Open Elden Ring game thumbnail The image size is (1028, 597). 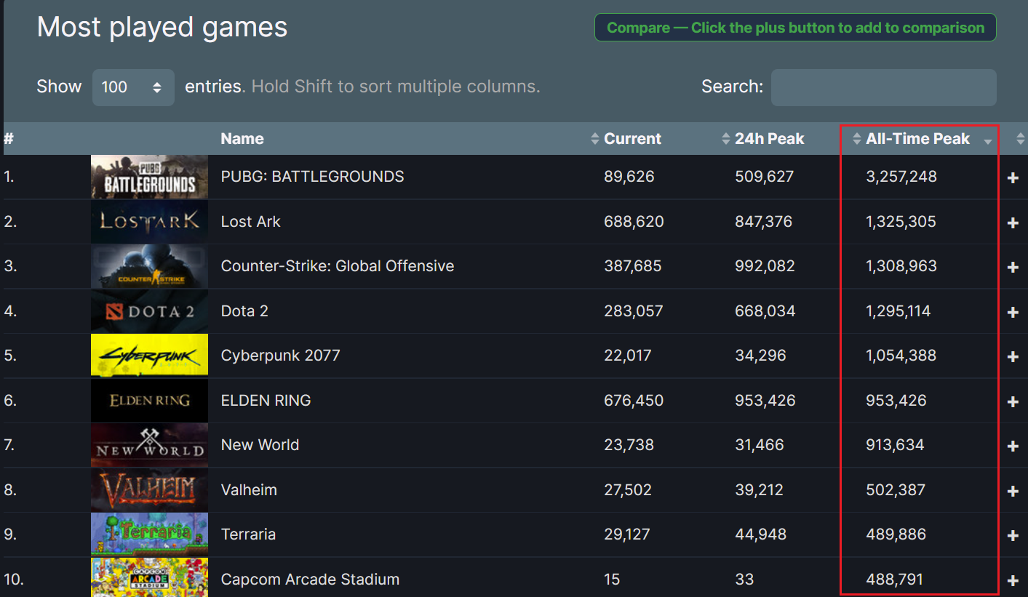tap(149, 401)
